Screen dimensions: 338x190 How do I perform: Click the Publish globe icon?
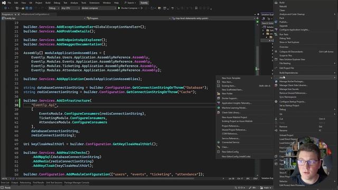276,22
